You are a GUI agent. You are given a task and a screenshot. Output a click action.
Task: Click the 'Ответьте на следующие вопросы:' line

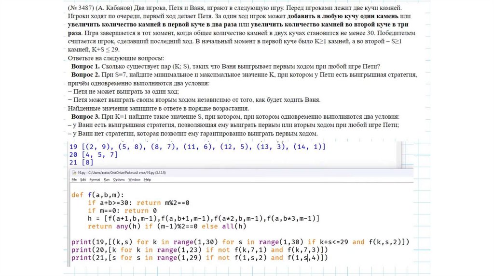116,58
